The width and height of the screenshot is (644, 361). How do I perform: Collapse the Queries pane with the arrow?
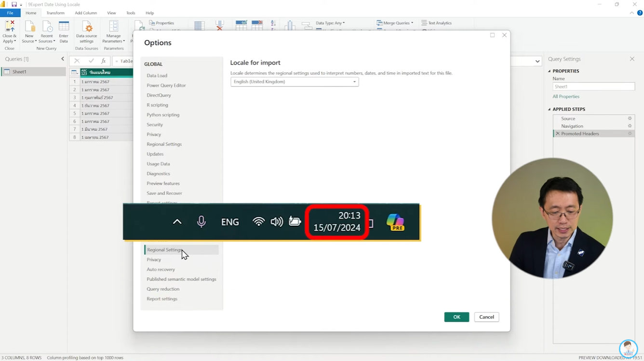pos(63,59)
